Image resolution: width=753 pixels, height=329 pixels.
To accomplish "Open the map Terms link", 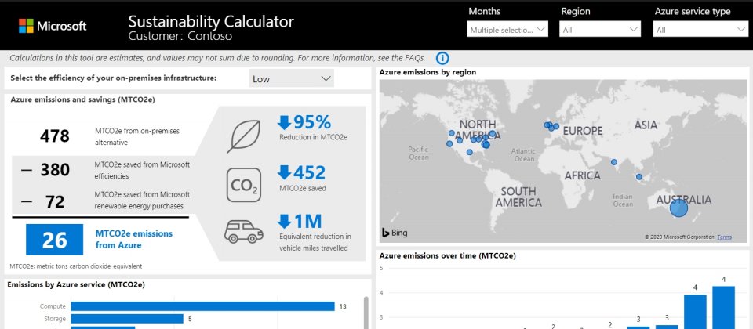I will pyautogui.click(x=724, y=237).
